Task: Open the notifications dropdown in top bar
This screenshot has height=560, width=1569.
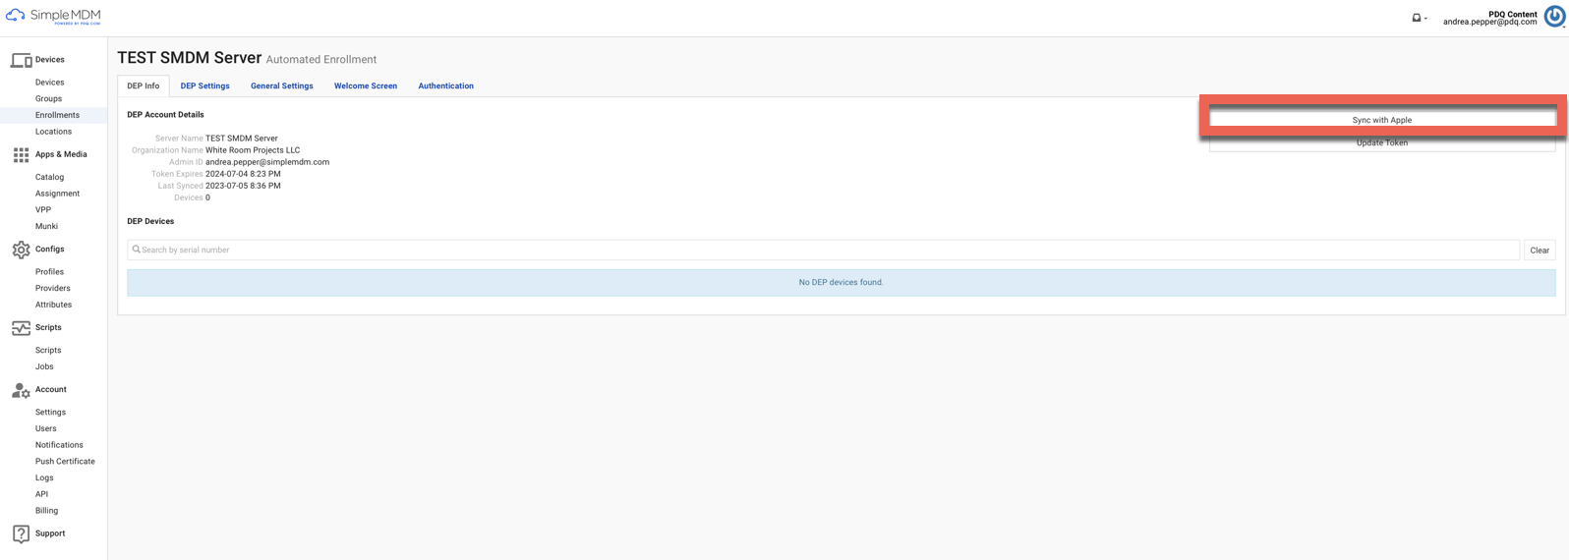Action: (1420, 18)
